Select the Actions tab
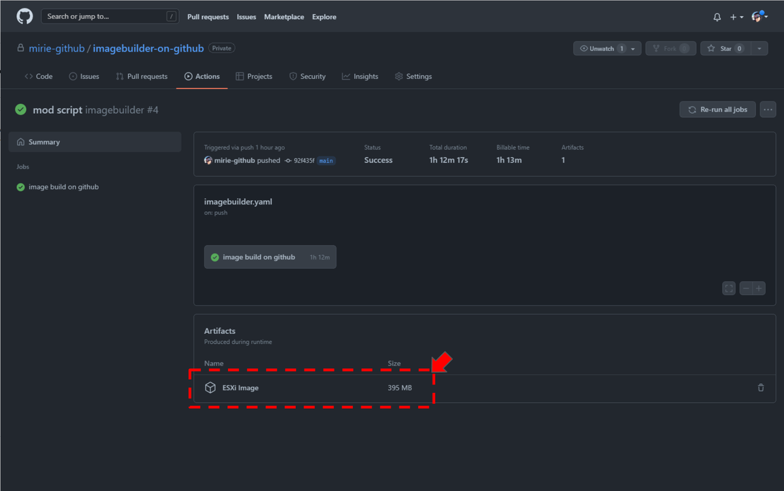784x491 pixels. [x=202, y=76]
